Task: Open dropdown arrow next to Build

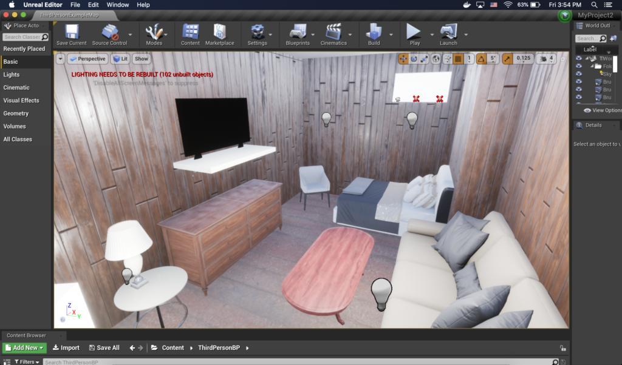Action: [x=391, y=35]
